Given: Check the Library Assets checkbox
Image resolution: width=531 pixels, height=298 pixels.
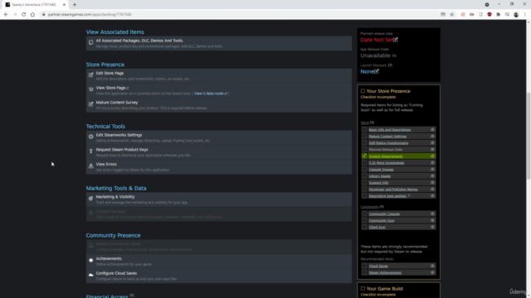Looking at the screenshot, I should click(x=364, y=176).
